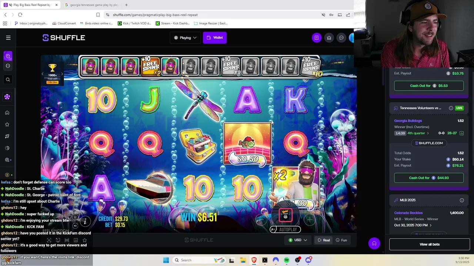Open info icon for MLB 2025 bet

click(x=462, y=200)
